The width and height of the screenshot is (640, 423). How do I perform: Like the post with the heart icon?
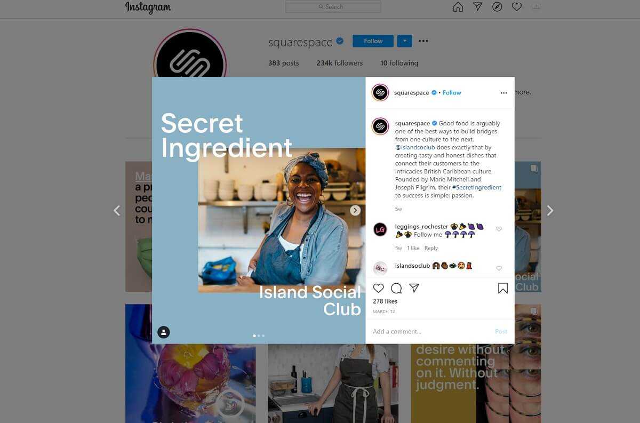point(378,288)
